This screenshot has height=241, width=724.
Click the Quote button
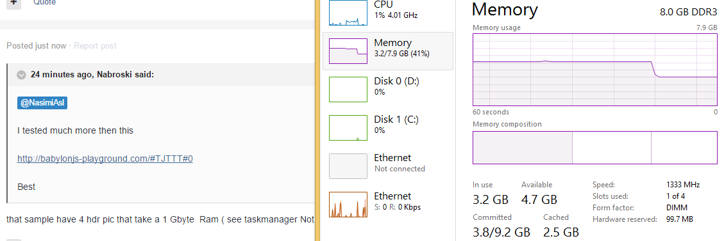pos(44,3)
